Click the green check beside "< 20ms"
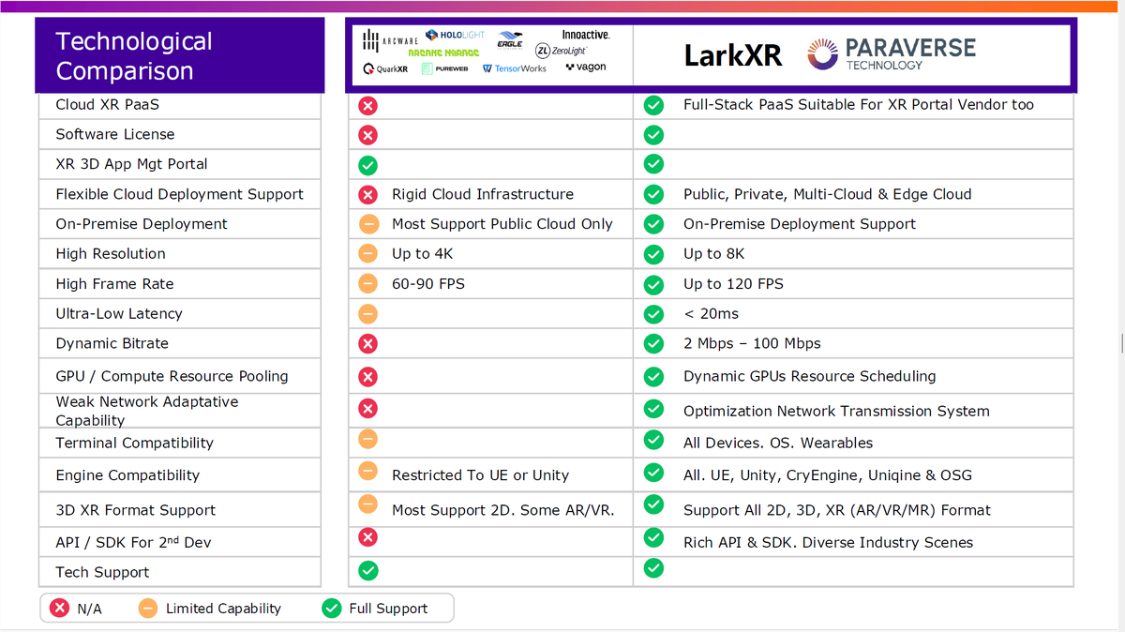This screenshot has height=632, width=1125. [653, 314]
